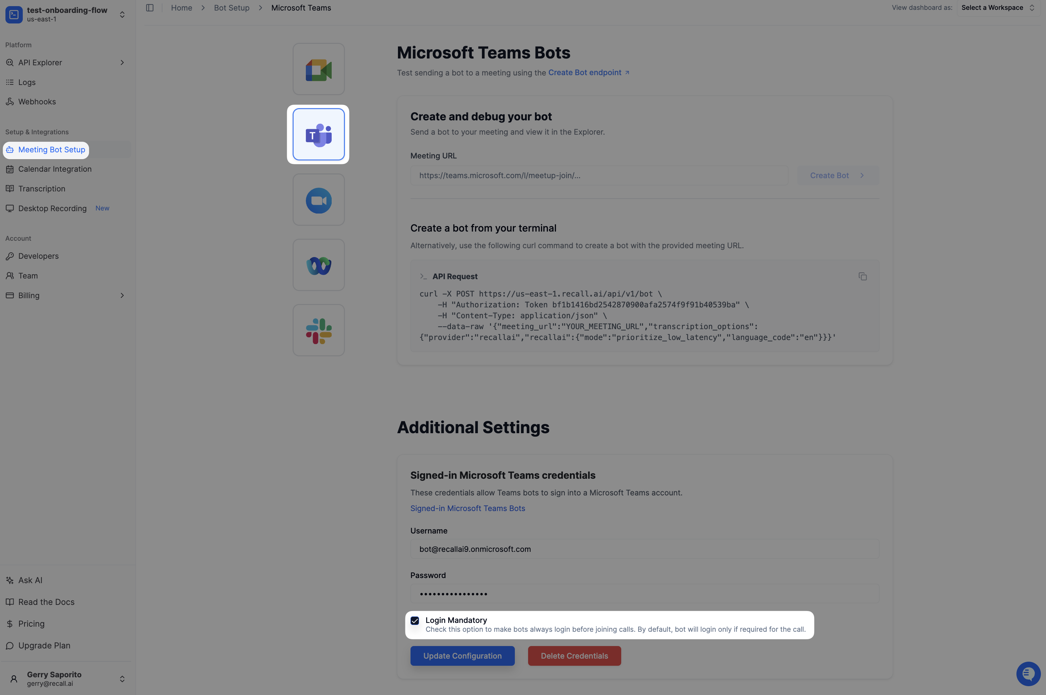
Task: Open Calendar Integration in sidebar
Action: pos(54,169)
